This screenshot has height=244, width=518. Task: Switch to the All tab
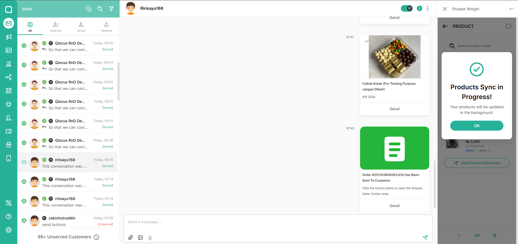click(30, 27)
